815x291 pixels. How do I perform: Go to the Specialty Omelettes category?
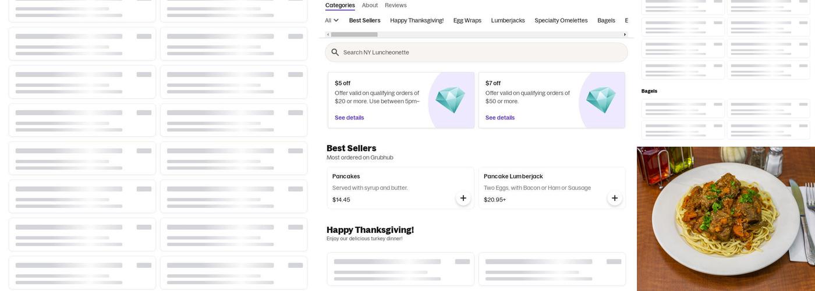(561, 20)
